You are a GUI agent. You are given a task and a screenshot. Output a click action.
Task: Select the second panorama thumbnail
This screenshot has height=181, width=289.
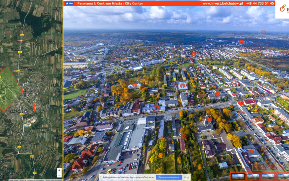coord(253,176)
